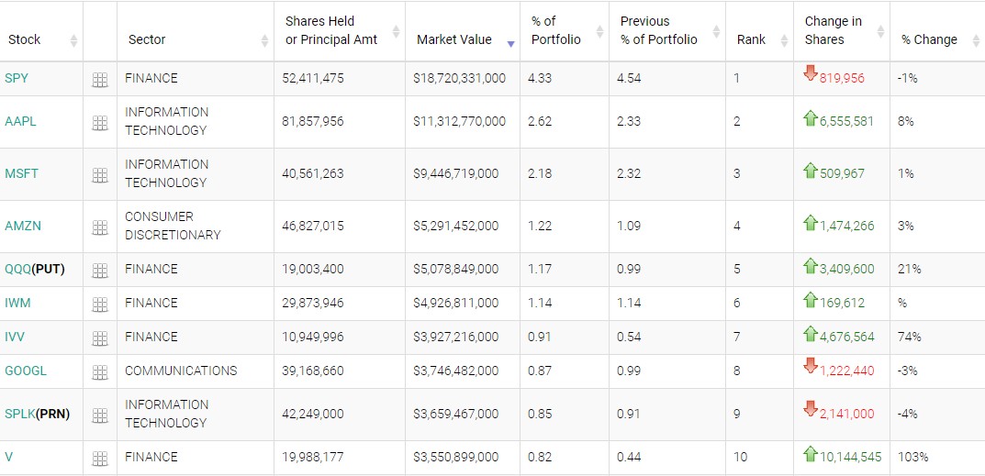Sort by the Sector column header
The height and width of the screenshot is (476, 985).
point(147,39)
